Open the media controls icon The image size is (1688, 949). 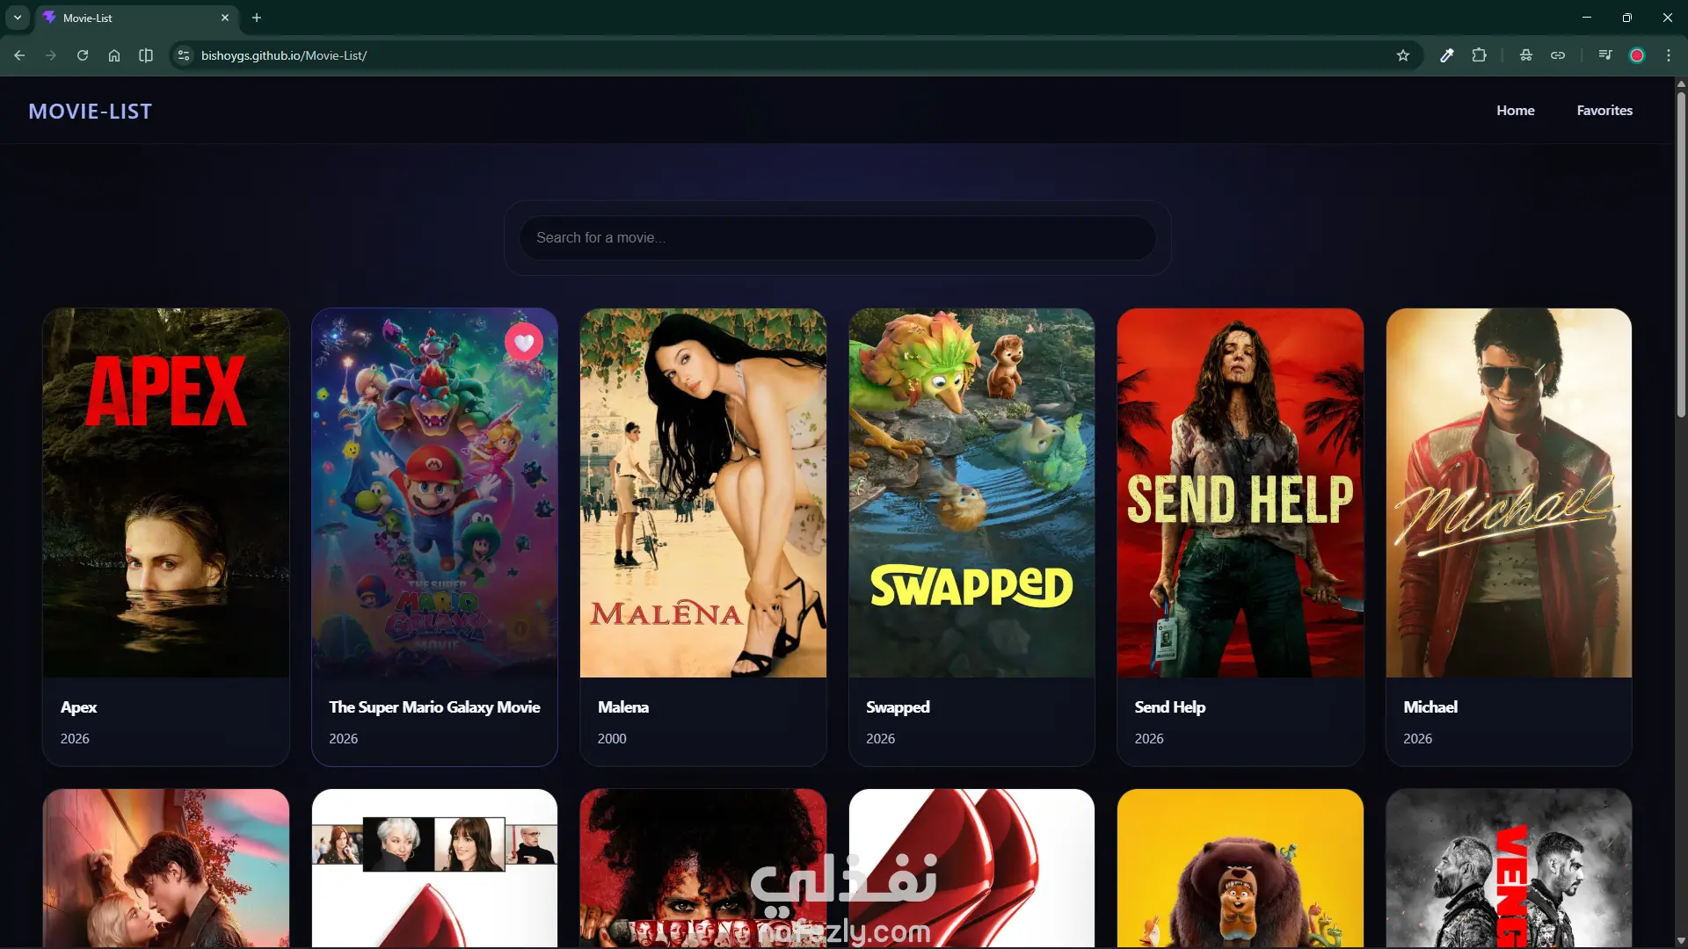tap(1605, 55)
